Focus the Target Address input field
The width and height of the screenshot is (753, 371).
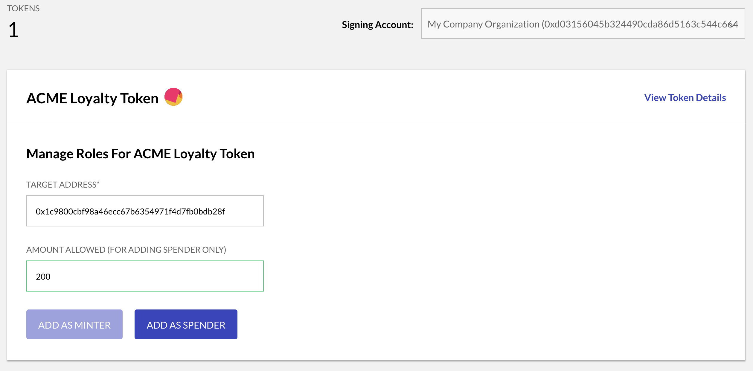coord(145,211)
